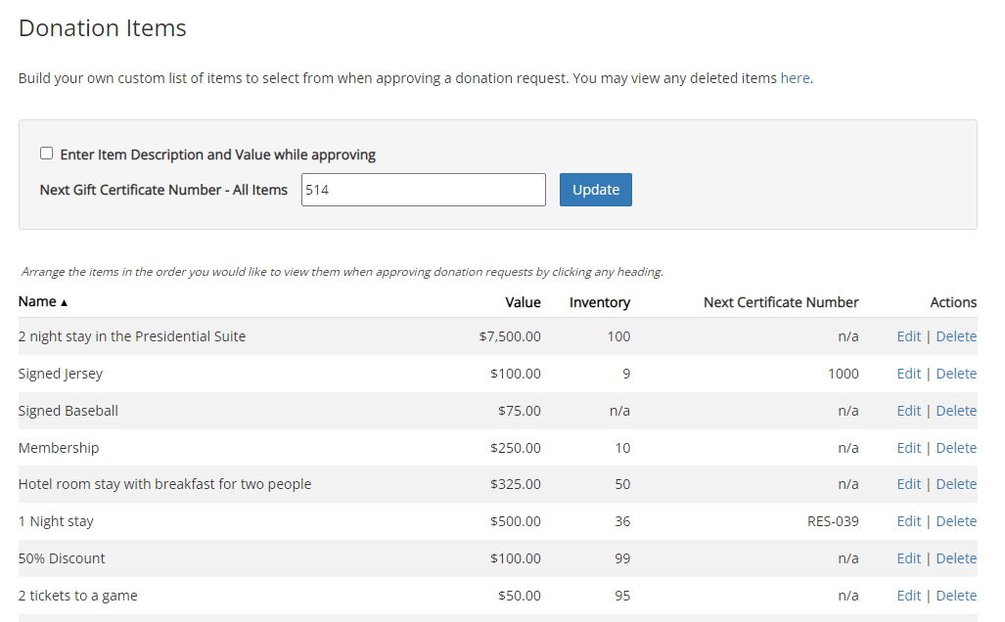The width and height of the screenshot is (1005, 622).
Task: Edit the Signed Jersey item
Action: (x=908, y=373)
